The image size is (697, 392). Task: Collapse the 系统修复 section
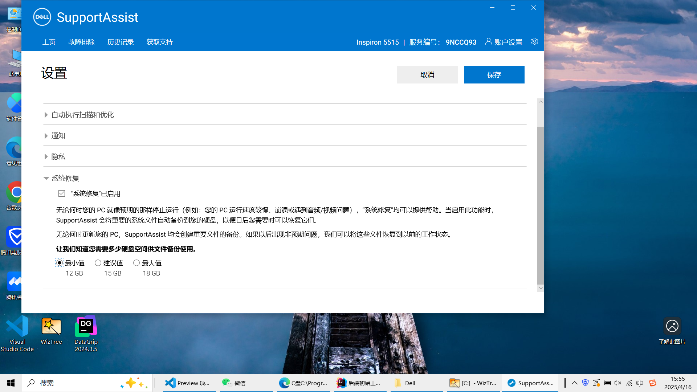tap(65, 178)
